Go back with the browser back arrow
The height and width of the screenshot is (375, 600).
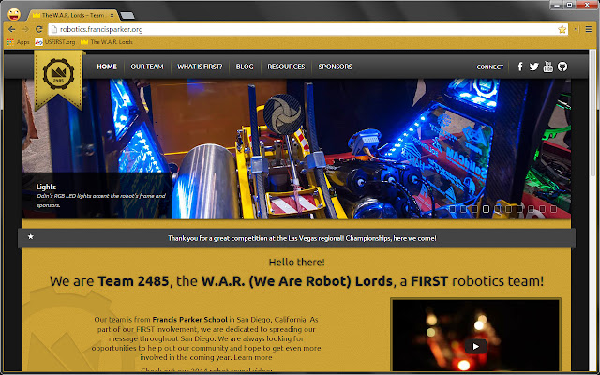12,29
